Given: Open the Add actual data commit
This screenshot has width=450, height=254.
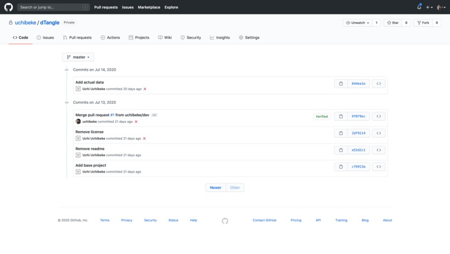Looking at the screenshot, I should [89, 82].
